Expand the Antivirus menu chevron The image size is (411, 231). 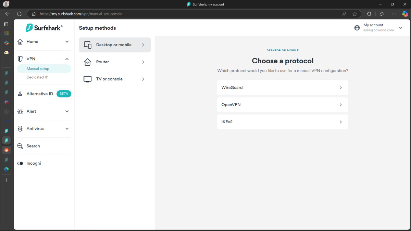coord(67,129)
